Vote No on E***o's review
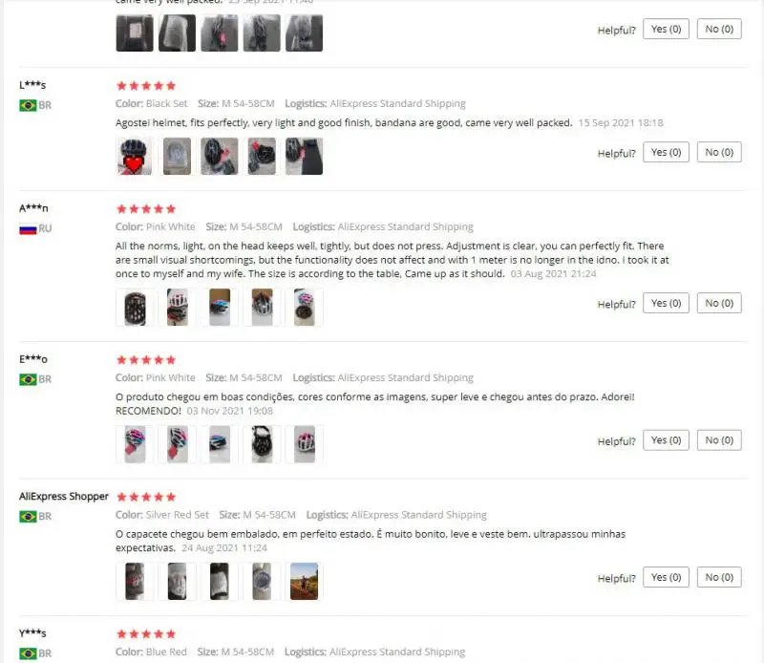The height and width of the screenshot is (663, 764). [719, 440]
